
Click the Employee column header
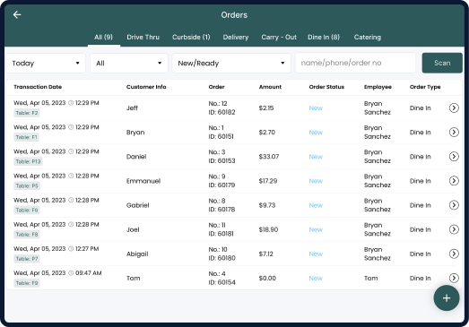point(378,87)
